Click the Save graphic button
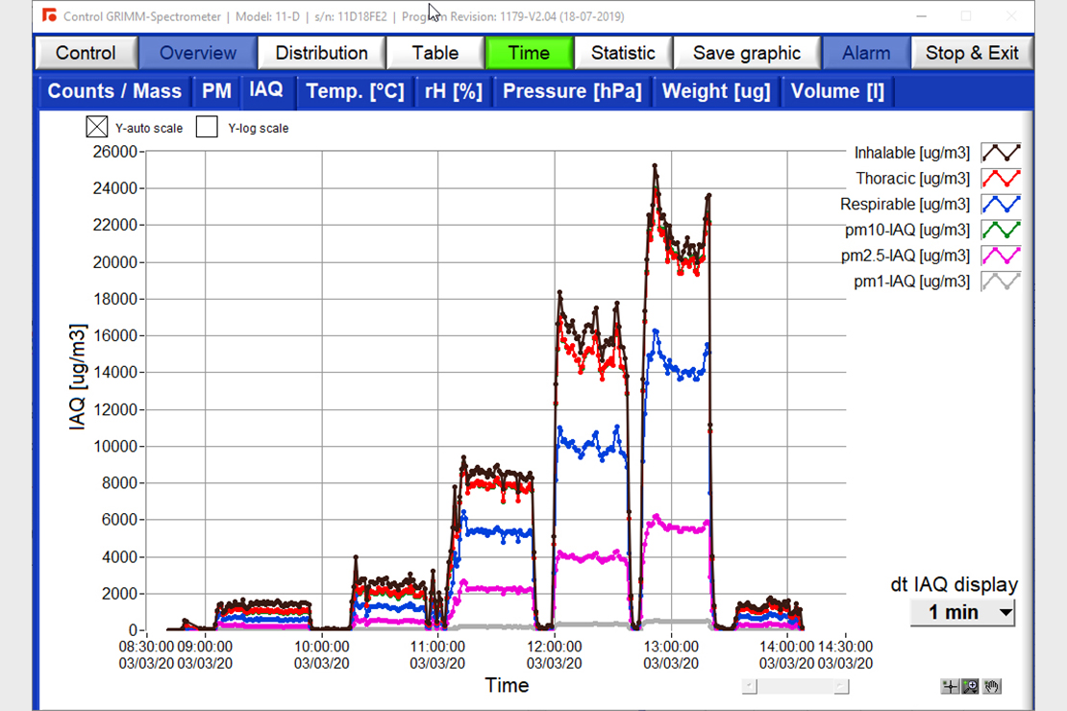 (x=746, y=53)
